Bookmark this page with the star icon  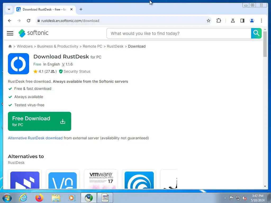tap(209, 21)
